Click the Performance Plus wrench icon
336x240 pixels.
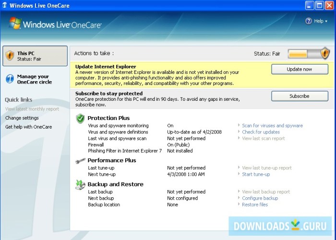pyautogui.click(x=80, y=161)
